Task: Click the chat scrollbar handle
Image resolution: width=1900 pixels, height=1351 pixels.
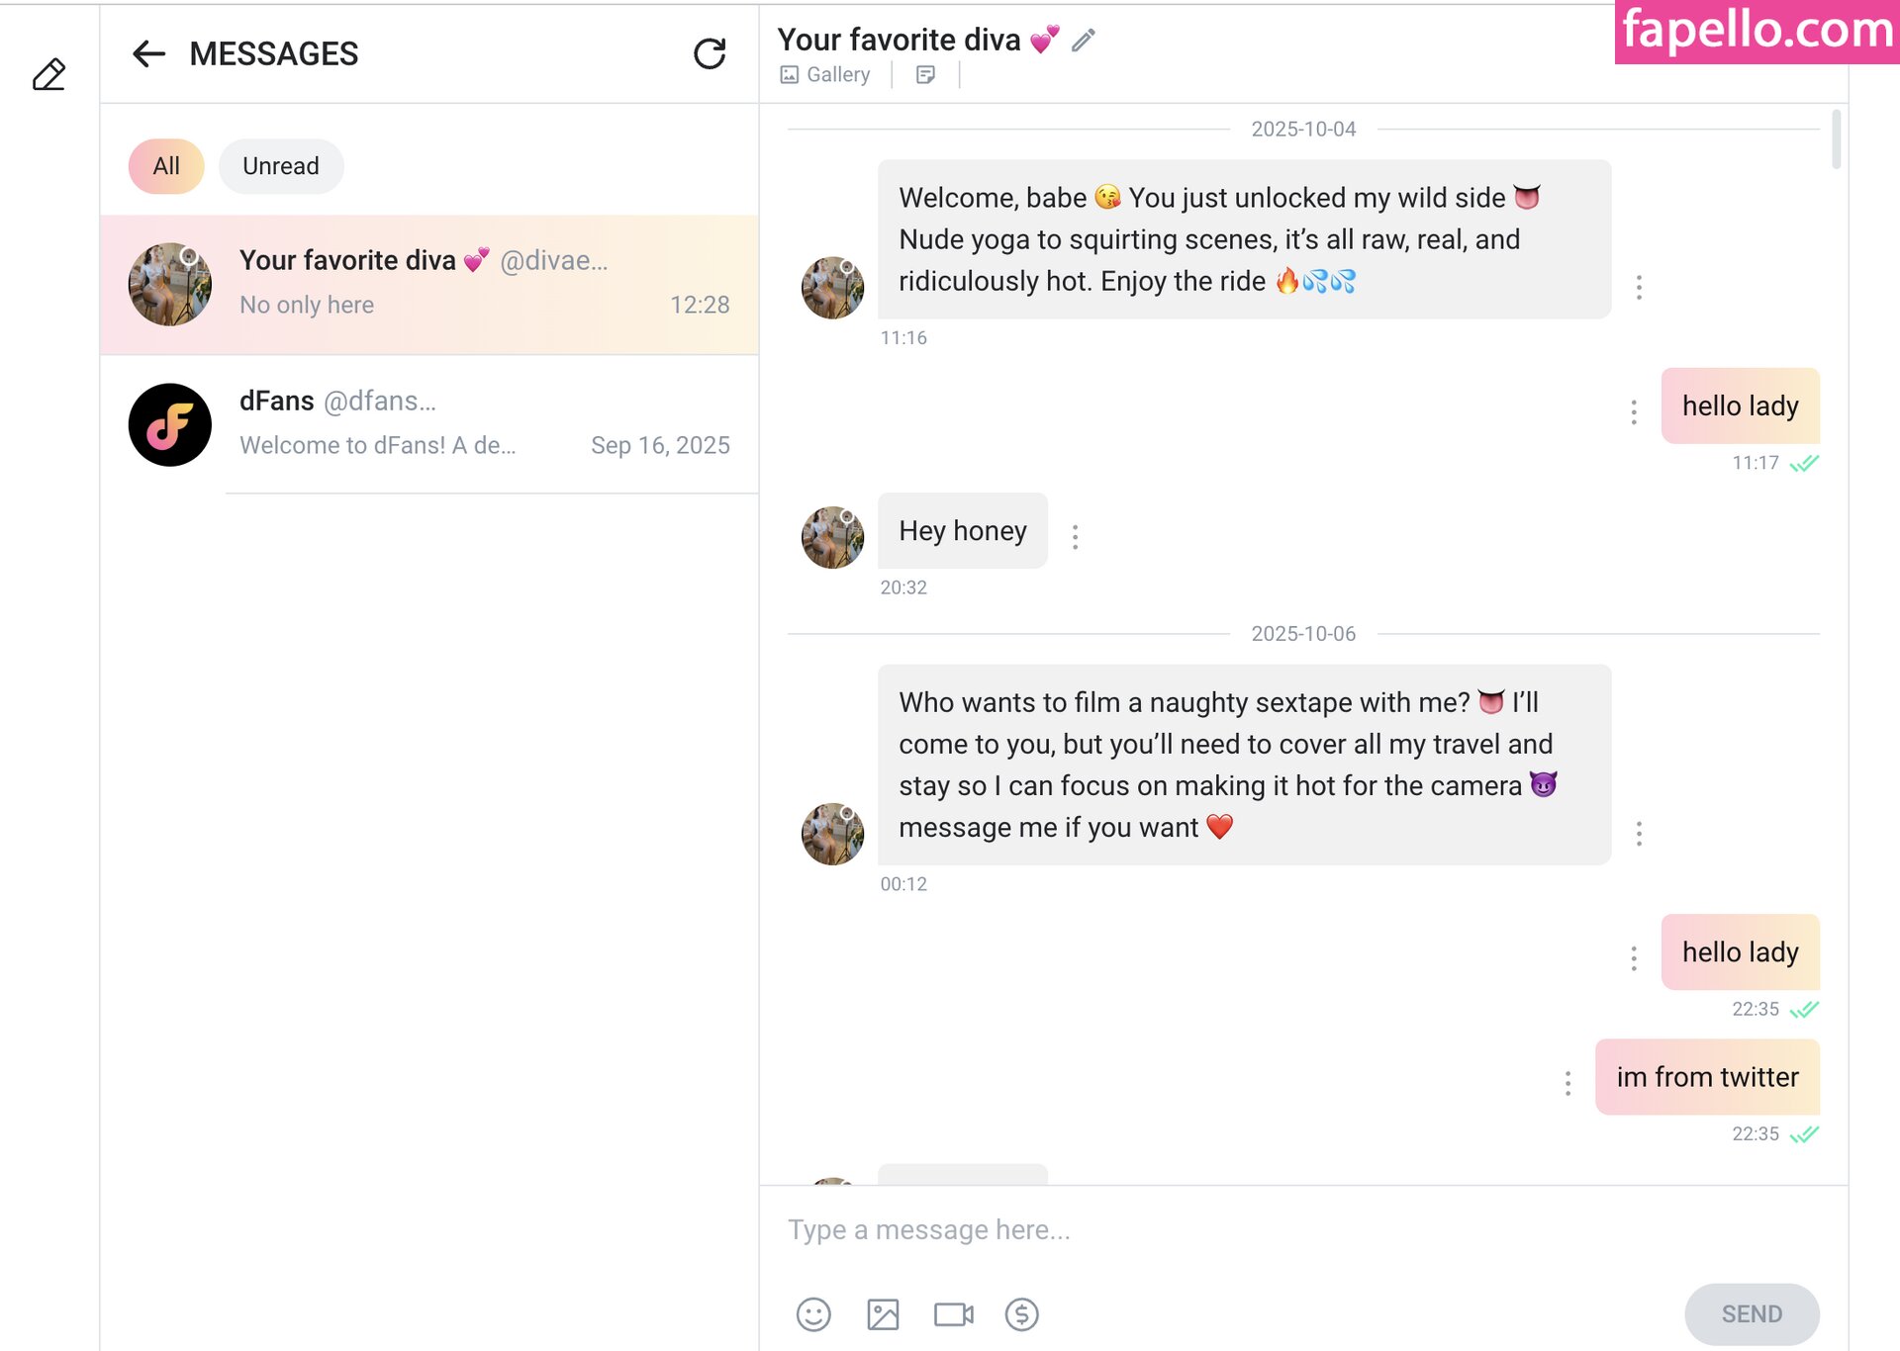Action: tap(1837, 139)
